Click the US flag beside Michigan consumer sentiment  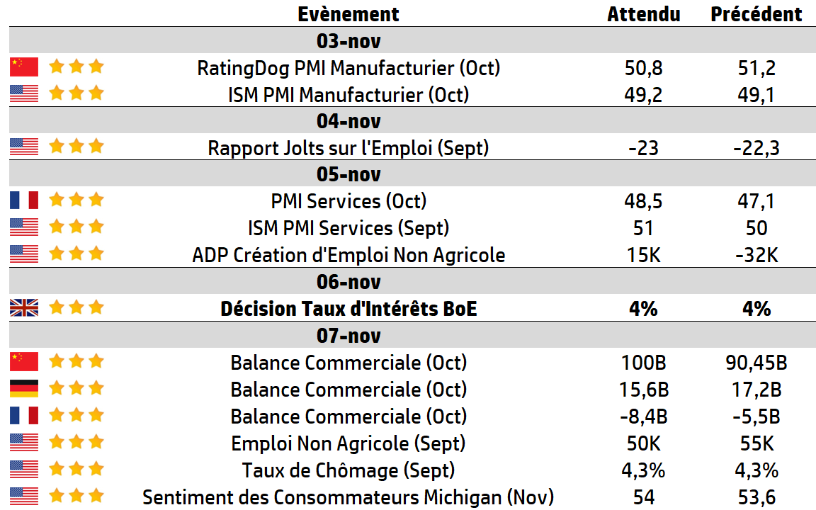point(24,496)
